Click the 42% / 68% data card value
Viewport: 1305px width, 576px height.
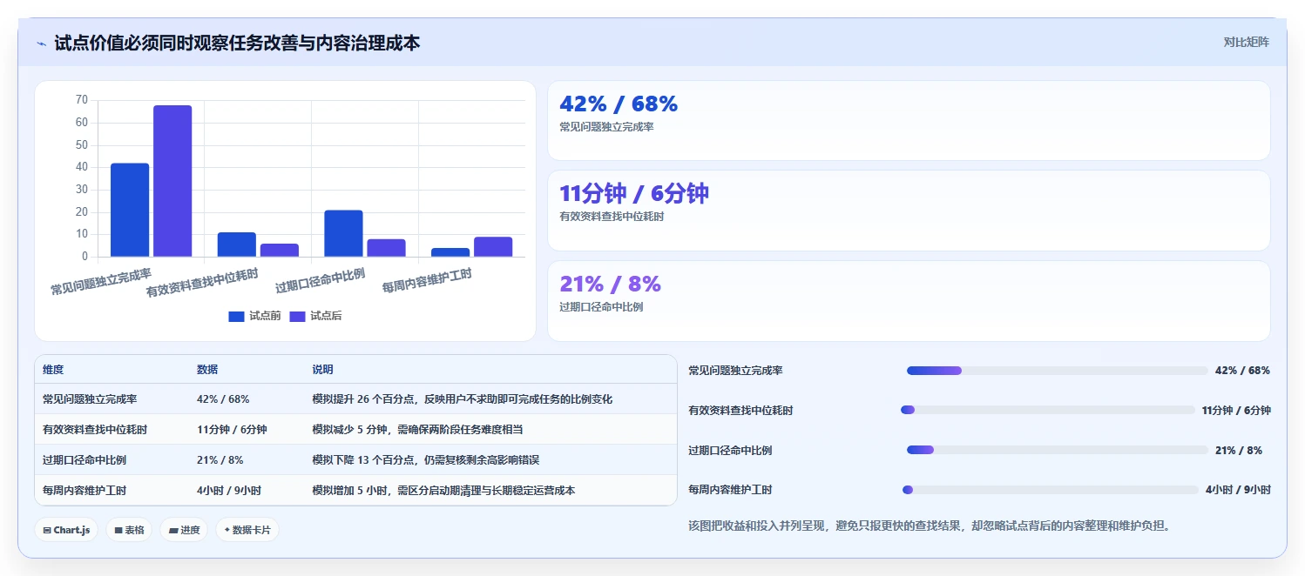pos(619,104)
